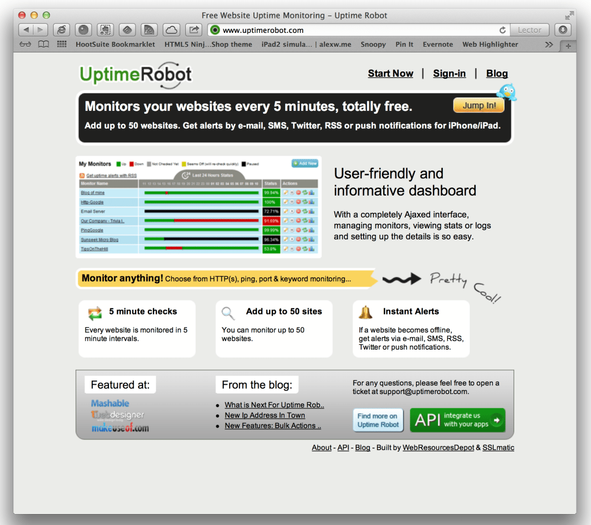The width and height of the screenshot is (591, 525).
Task: Reload the page with the refresh arrow
Action: [503, 30]
